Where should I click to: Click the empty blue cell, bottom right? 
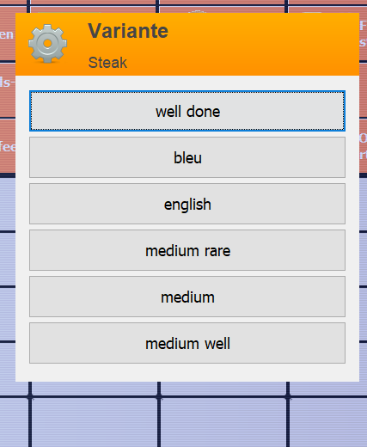[328, 423]
